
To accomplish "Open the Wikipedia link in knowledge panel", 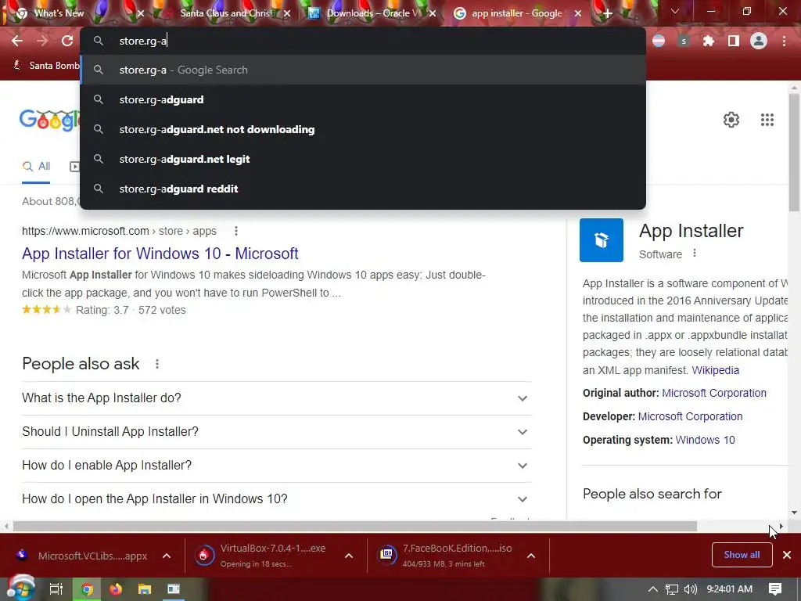I will pos(715,370).
